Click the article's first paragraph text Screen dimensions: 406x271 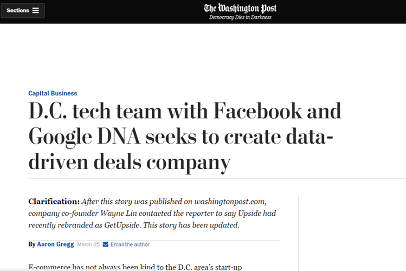(136, 267)
